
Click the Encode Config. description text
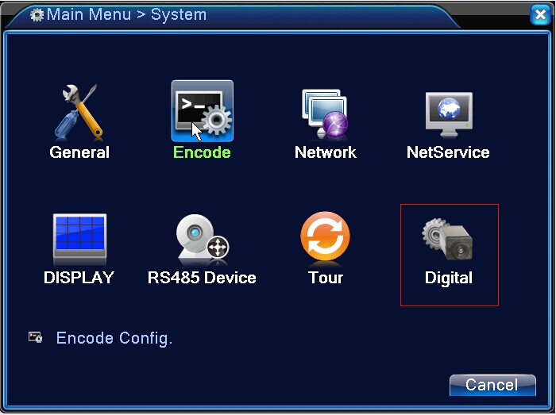(114, 338)
